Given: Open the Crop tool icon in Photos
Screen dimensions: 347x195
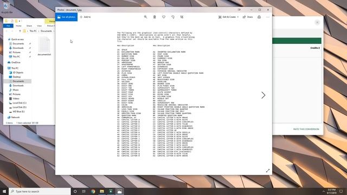Looking at the screenshot, I should (182, 17).
